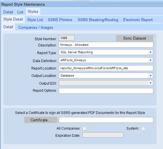Screen dimensions: 163x149
Task: Click the Style Number field
Action: click(67, 38)
